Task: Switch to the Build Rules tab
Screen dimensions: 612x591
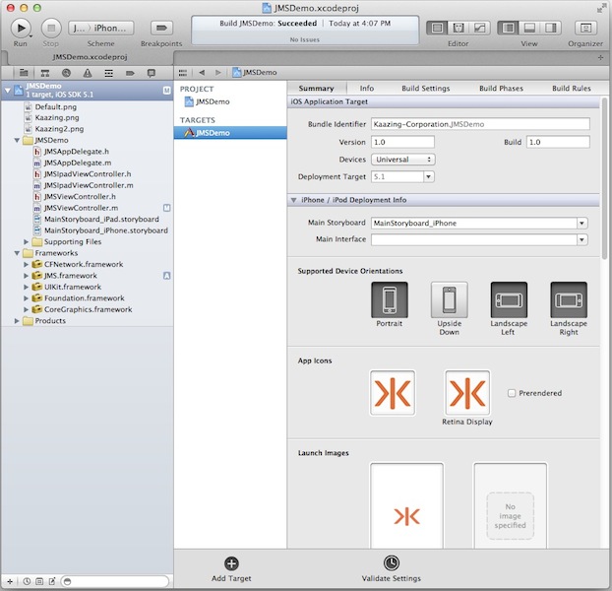Action: click(571, 89)
